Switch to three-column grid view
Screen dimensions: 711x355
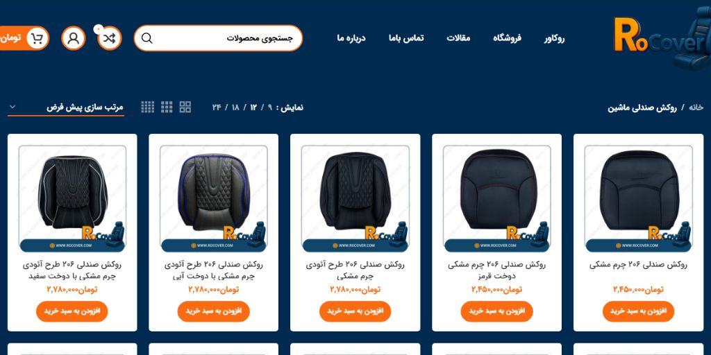(167, 107)
